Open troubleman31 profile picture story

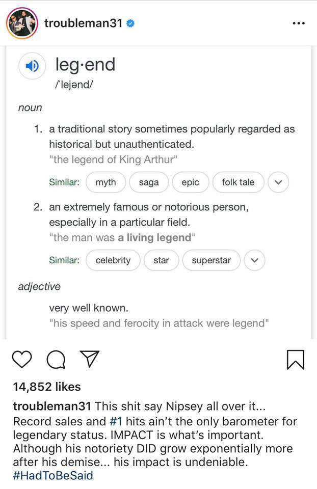(x=22, y=23)
